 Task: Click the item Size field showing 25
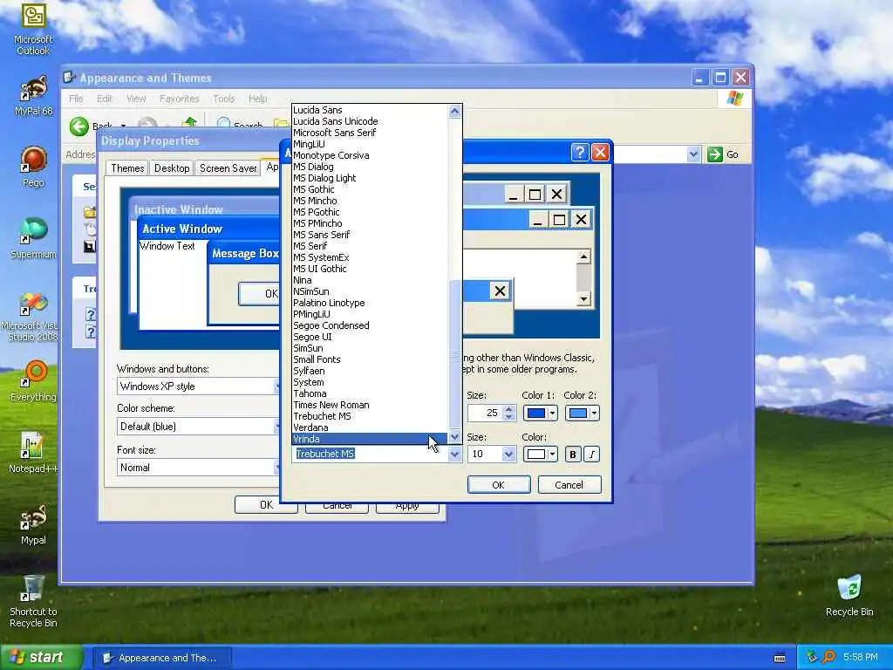485,413
